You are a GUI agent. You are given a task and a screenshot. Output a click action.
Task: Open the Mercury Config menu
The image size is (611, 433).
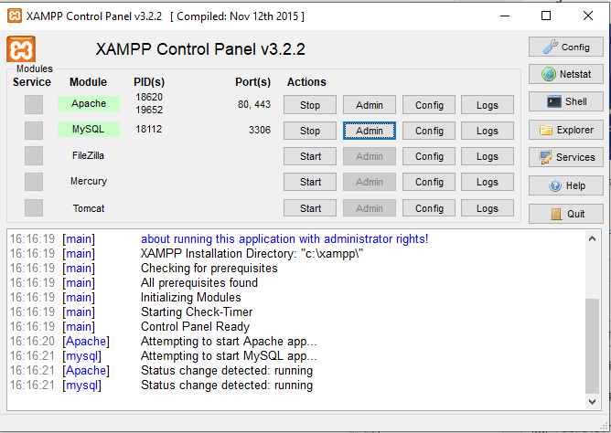click(x=429, y=182)
